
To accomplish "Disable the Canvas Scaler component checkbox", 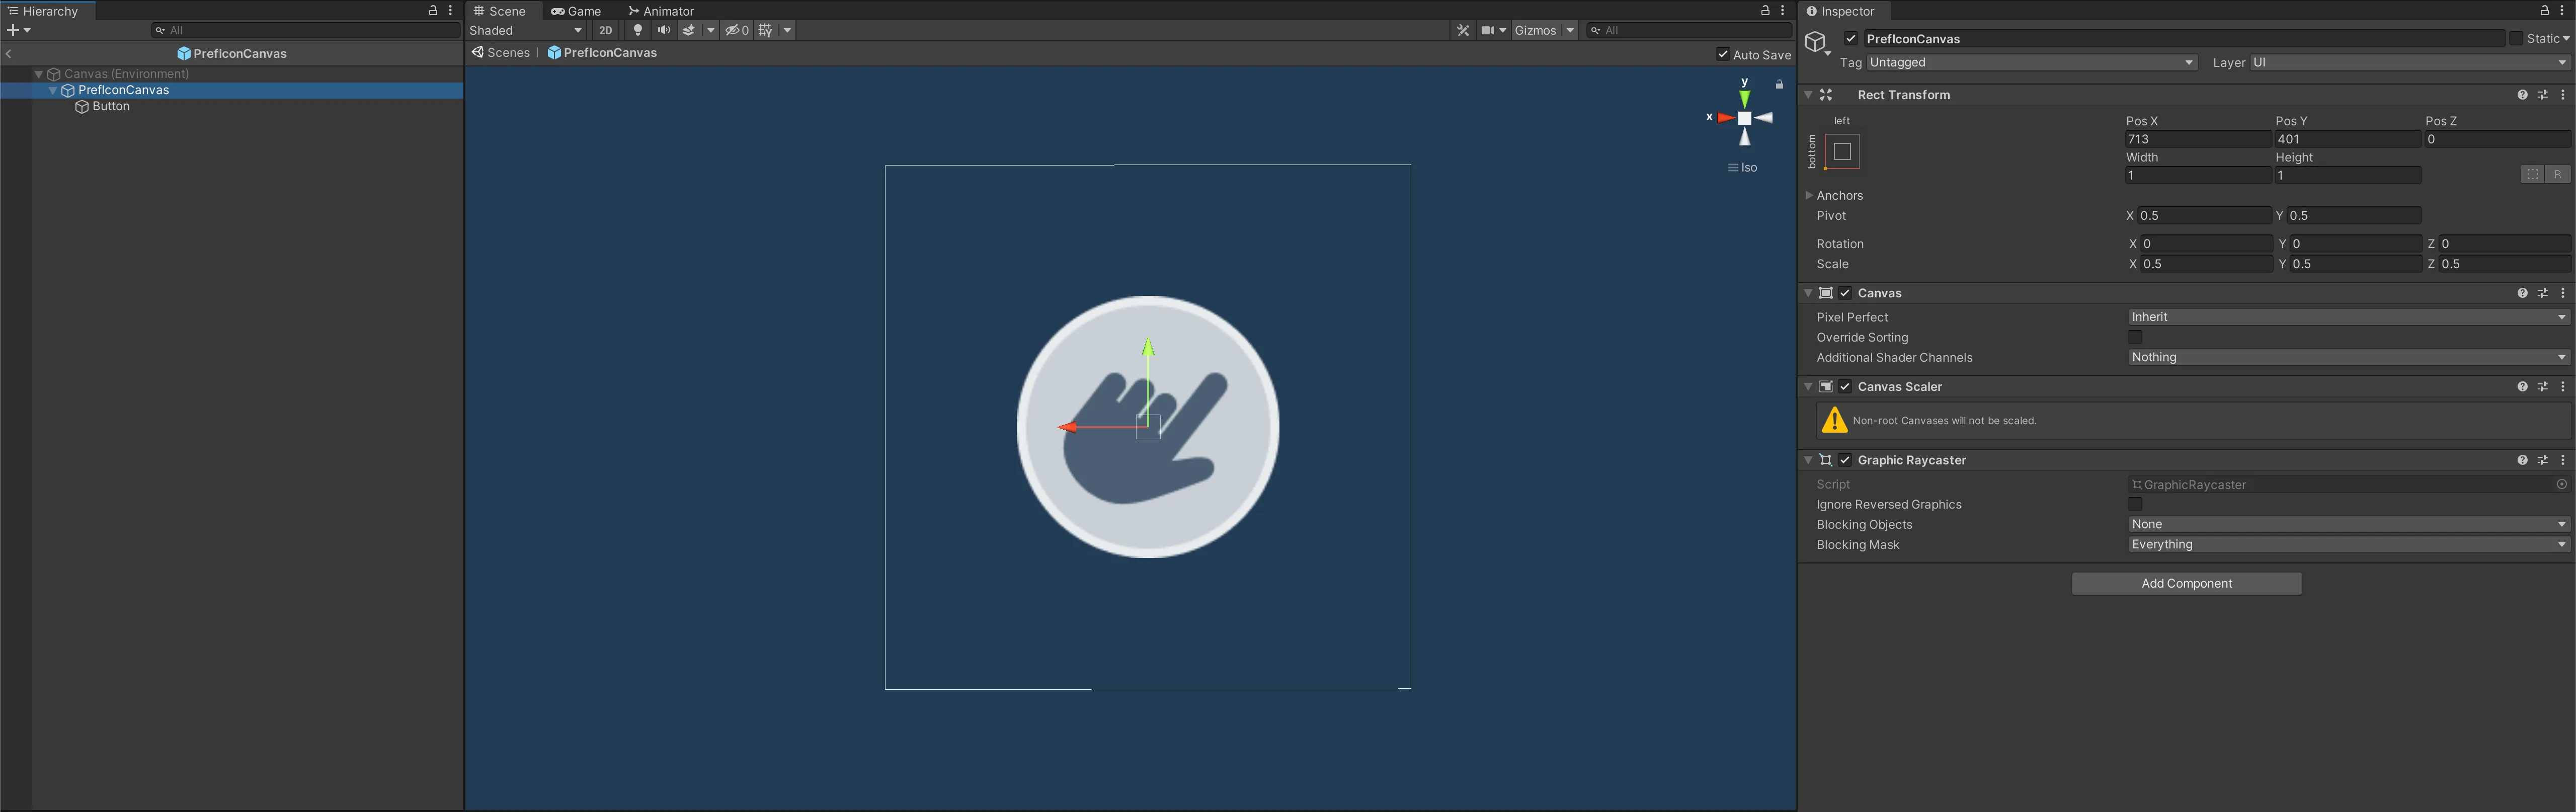I will point(1845,386).
